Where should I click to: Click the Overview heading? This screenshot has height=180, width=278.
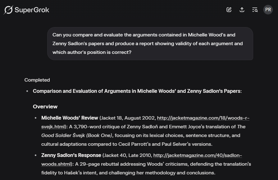(x=45, y=107)
